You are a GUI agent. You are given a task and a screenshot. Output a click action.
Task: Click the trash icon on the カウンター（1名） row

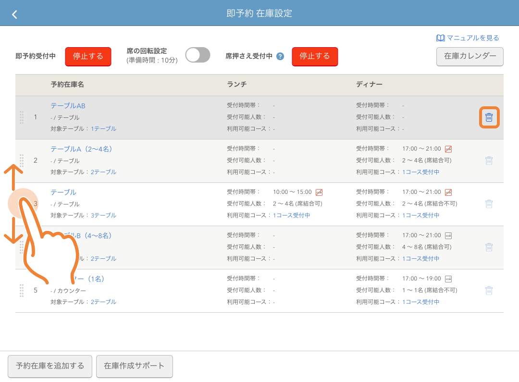(x=489, y=290)
